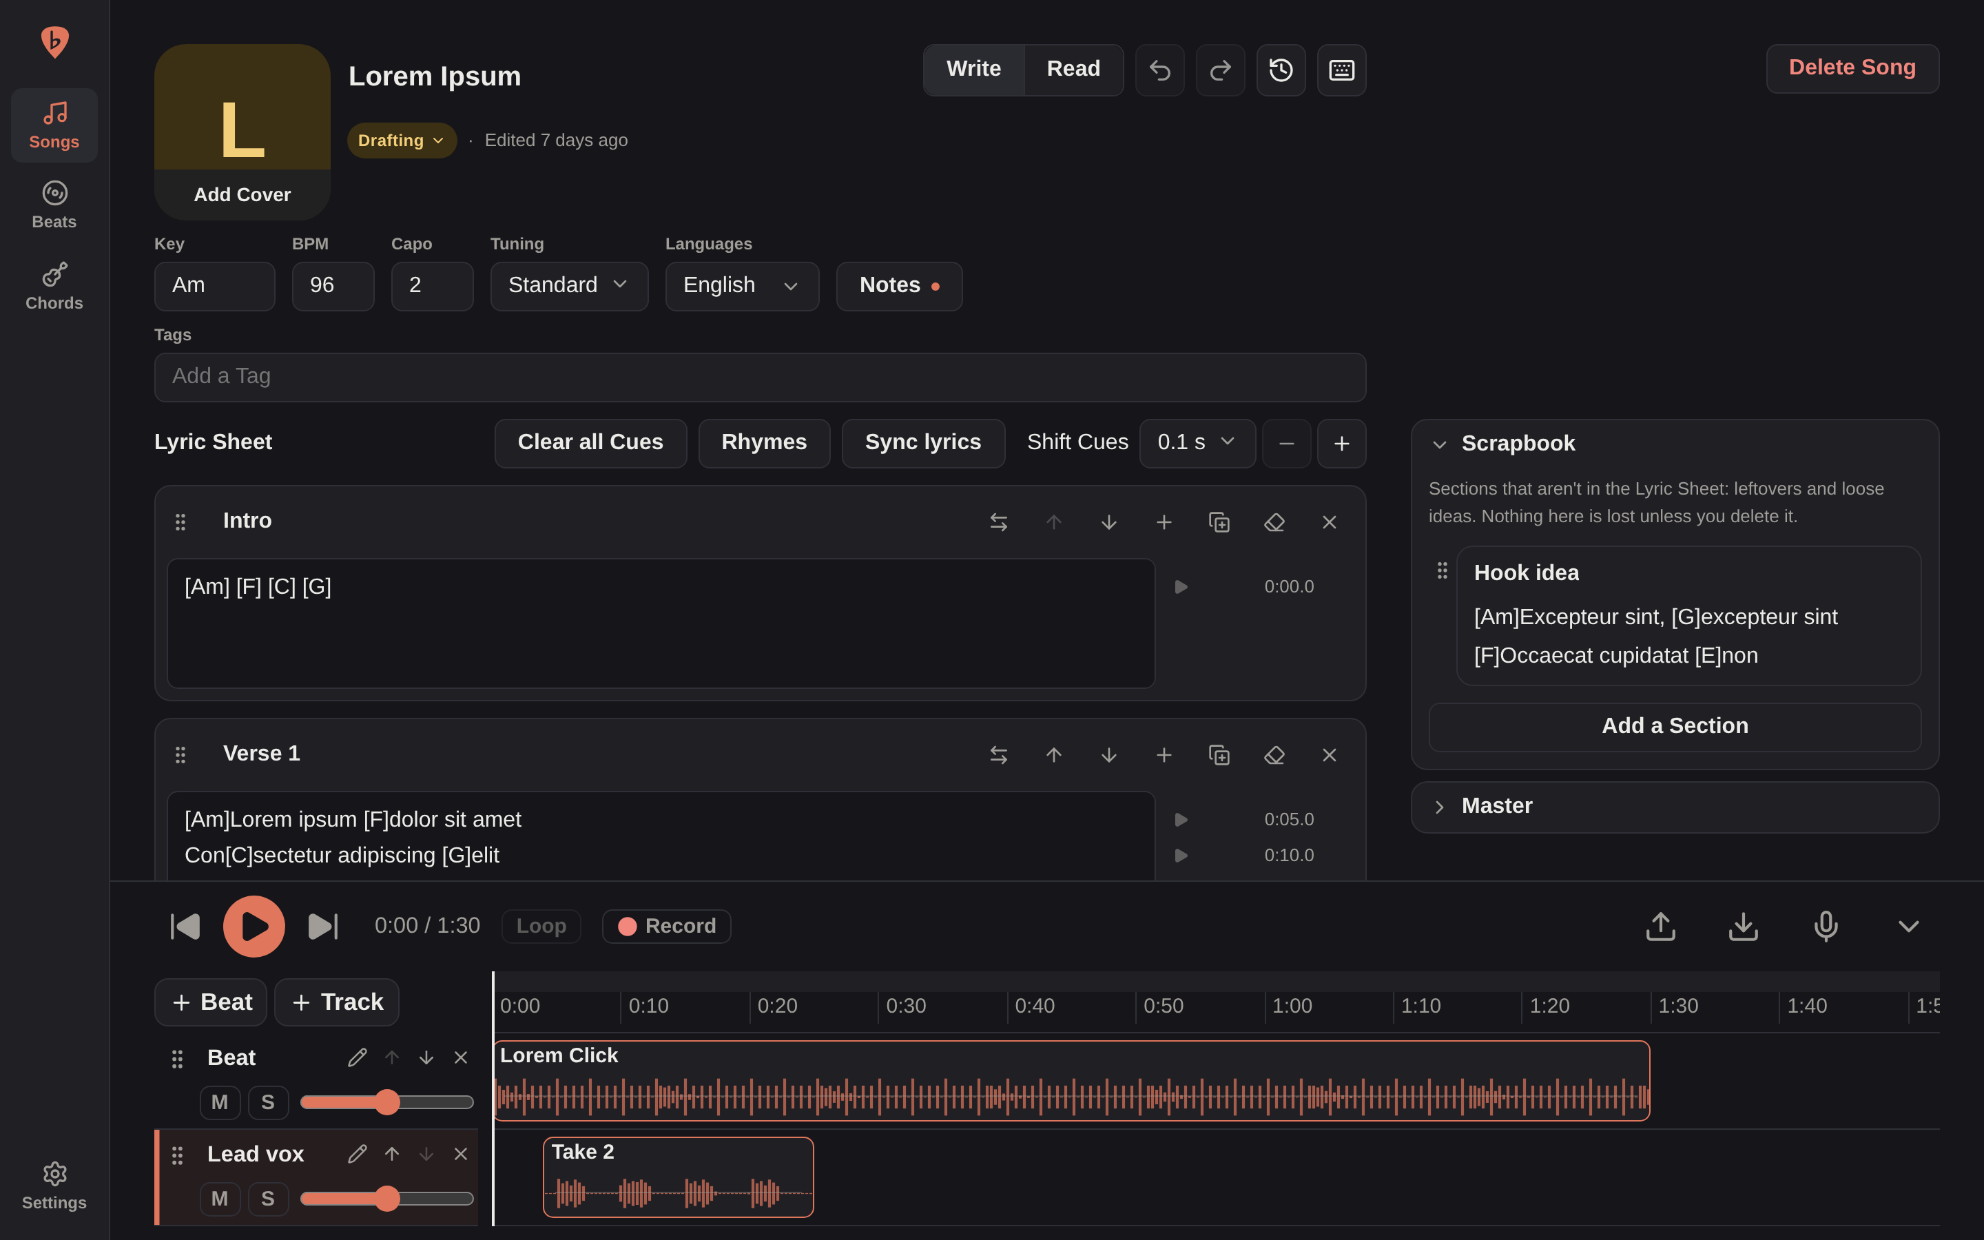Open the Shift Cues 0.1 s dropdown
This screenshot has height=1240, width=1984.
pyautogui.click(x=1197, y=443)
